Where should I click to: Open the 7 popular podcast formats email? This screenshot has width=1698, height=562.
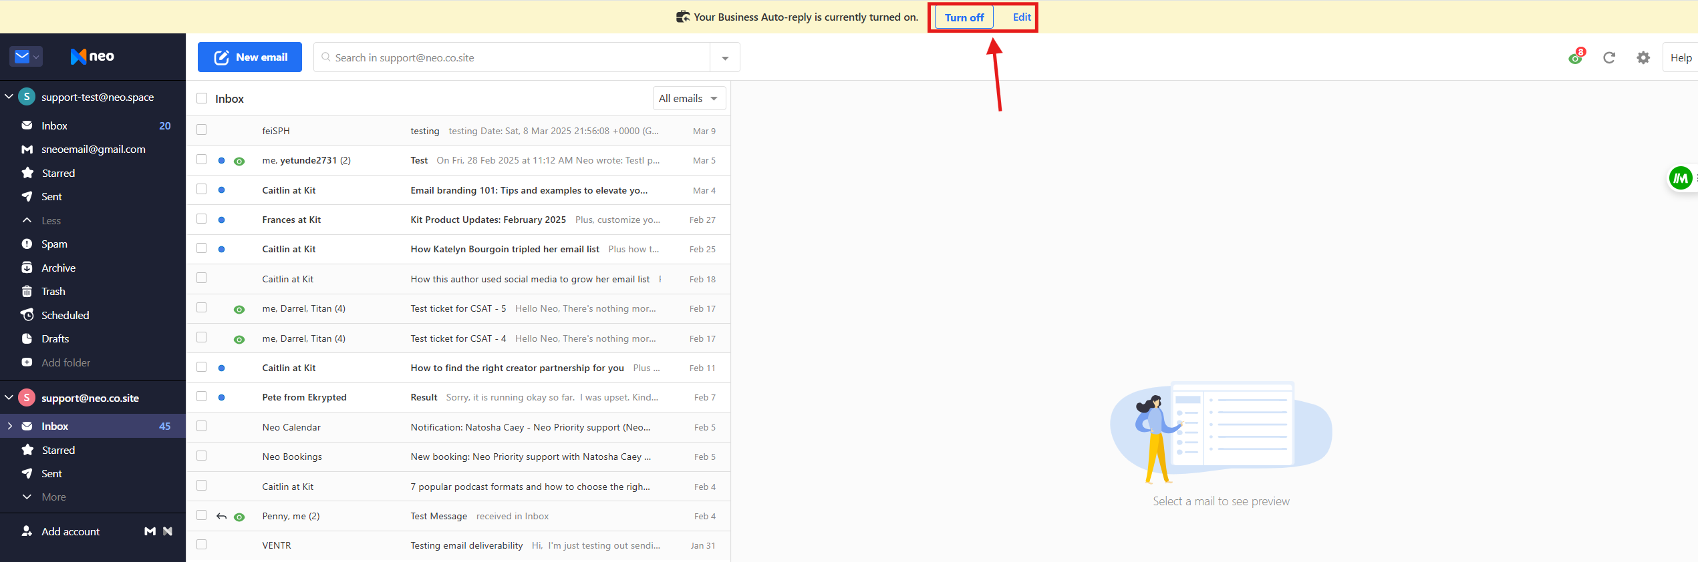(458, 487)
